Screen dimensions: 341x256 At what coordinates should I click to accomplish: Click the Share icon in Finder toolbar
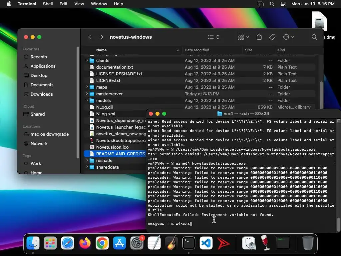coord(259,37)
